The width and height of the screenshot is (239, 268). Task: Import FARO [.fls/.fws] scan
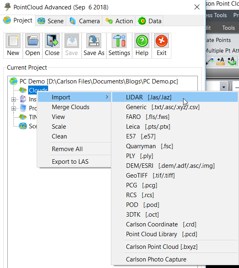tap(175, 117)
